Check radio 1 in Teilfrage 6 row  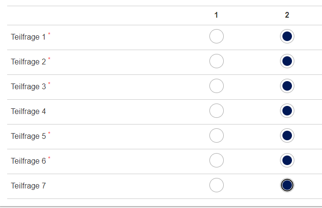pos(217,160)
